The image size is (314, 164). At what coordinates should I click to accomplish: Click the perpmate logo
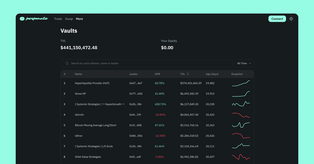[34, 19]
